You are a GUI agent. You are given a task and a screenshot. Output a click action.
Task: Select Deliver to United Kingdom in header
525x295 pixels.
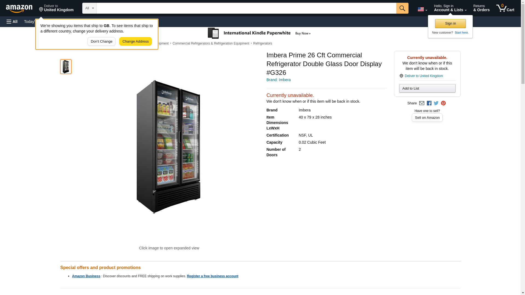click(x=56, y=8)
